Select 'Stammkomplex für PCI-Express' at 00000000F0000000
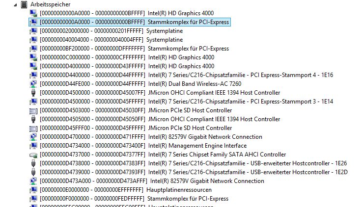Image resolution: width=362 pixels, height=207 pixels. (x=134, y=199)
